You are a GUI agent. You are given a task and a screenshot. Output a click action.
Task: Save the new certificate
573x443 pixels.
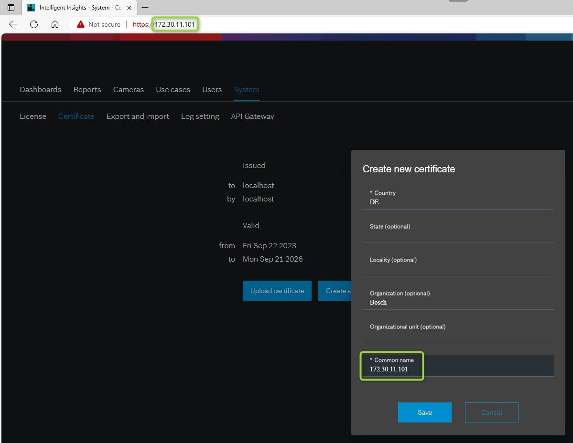424,412
